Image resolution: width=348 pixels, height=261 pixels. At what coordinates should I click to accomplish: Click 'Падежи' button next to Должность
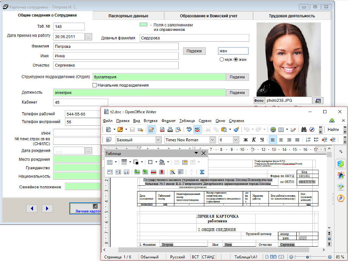[237, 93]
